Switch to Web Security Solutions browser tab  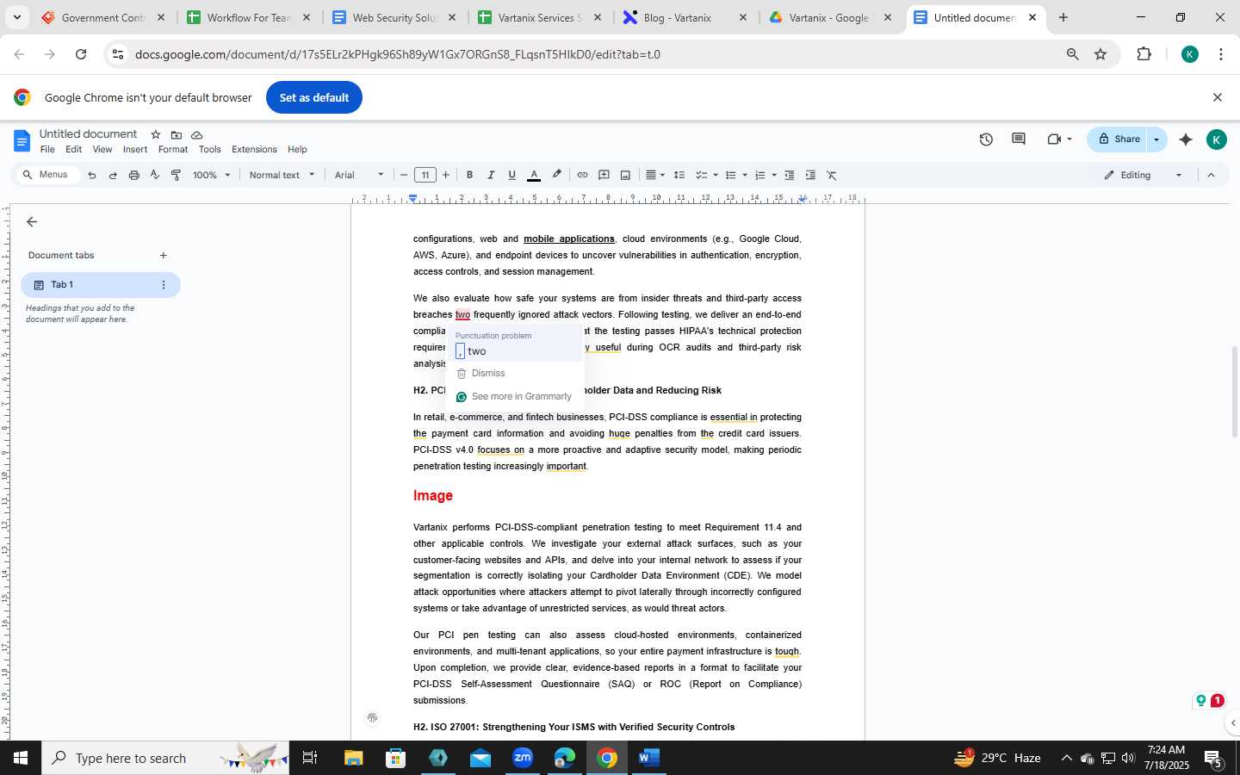pyautogui.click(x=395, y=17)
